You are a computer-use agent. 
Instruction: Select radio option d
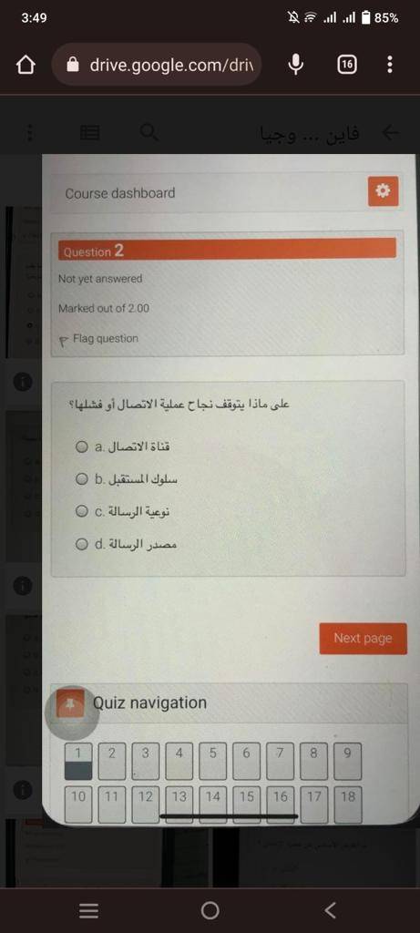[x=81, y=543]
